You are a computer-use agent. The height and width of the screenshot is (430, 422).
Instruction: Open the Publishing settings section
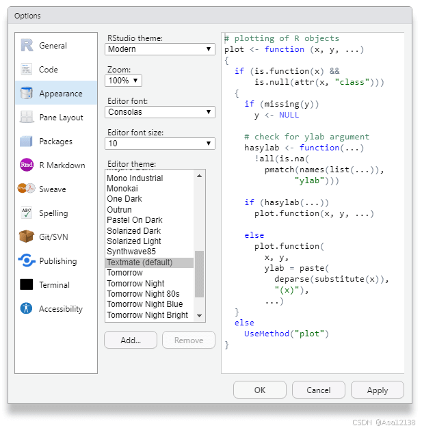(56, 260)
